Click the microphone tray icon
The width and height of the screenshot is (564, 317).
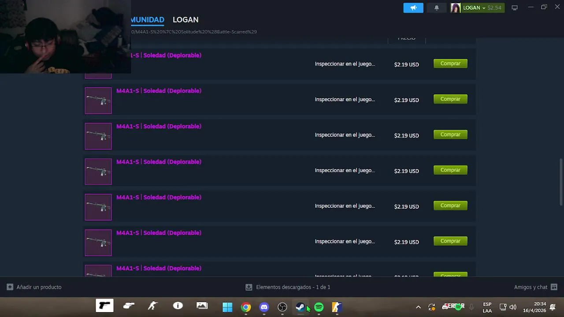[x=471, y=307]
